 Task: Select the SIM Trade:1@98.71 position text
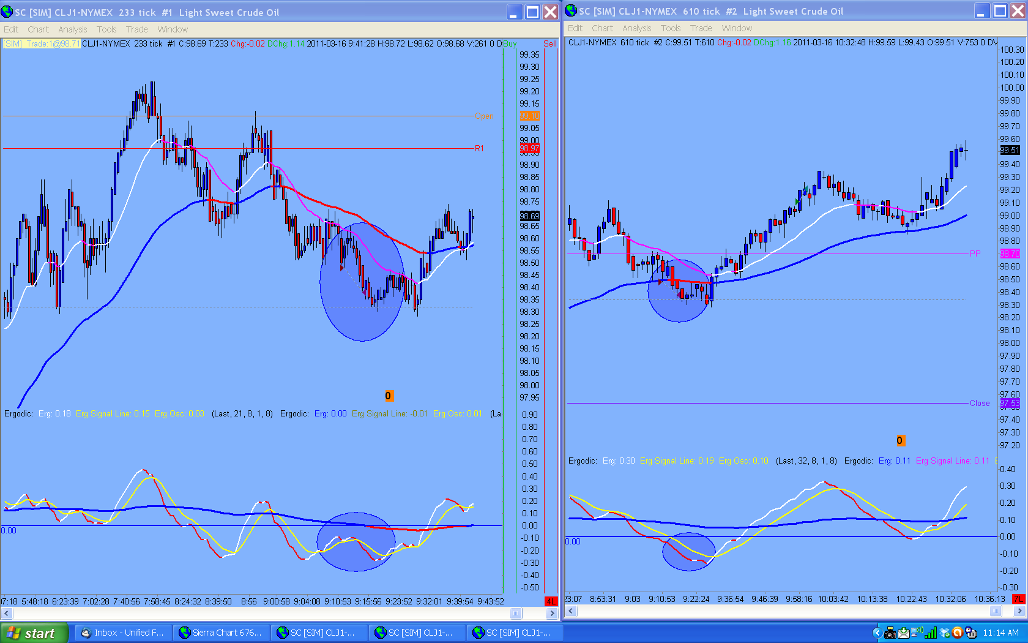(42, 43)
